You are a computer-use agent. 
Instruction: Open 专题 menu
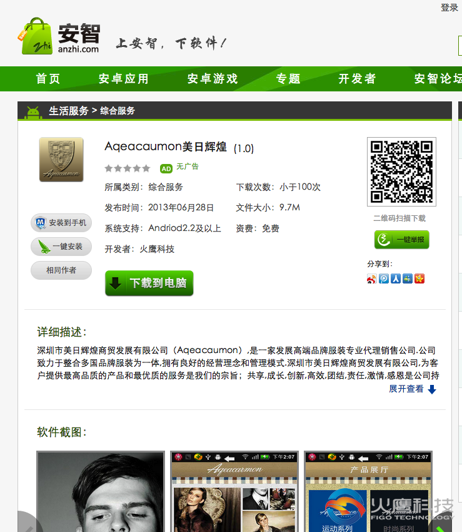pyautogui.click(x=288, y=79)
